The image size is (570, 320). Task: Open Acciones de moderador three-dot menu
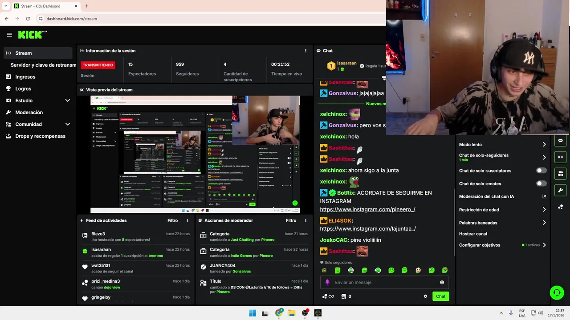coord(305,220)
